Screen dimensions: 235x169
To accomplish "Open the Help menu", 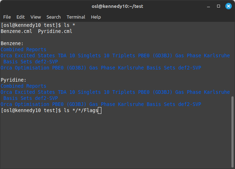I will [x=96, y=17].
